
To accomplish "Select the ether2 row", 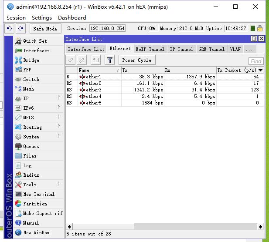I will point(164,83).
